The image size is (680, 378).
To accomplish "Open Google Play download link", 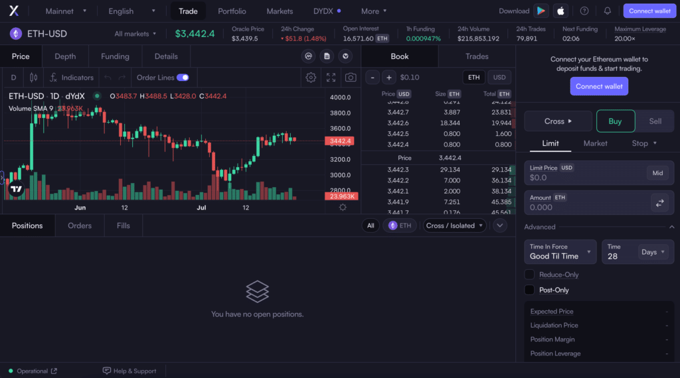I will tap(541, 11).
